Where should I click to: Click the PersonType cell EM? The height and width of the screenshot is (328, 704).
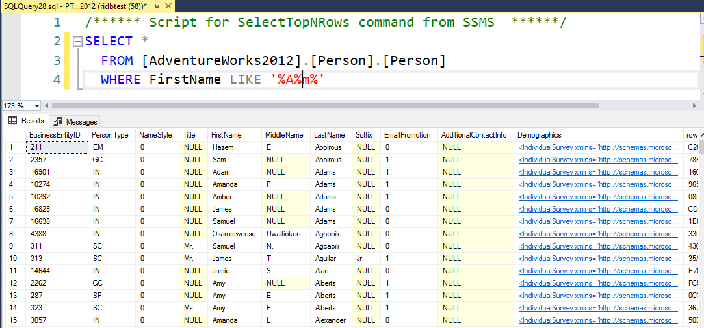(x=112, y=147)
